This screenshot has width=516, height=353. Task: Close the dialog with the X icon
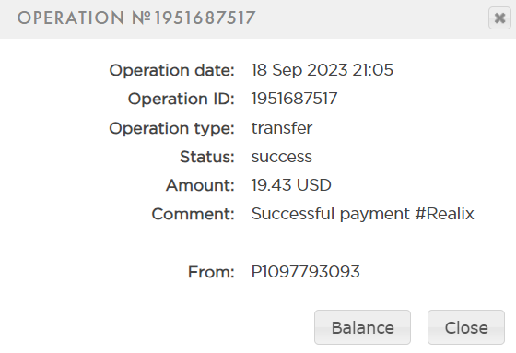click(499, 18)
